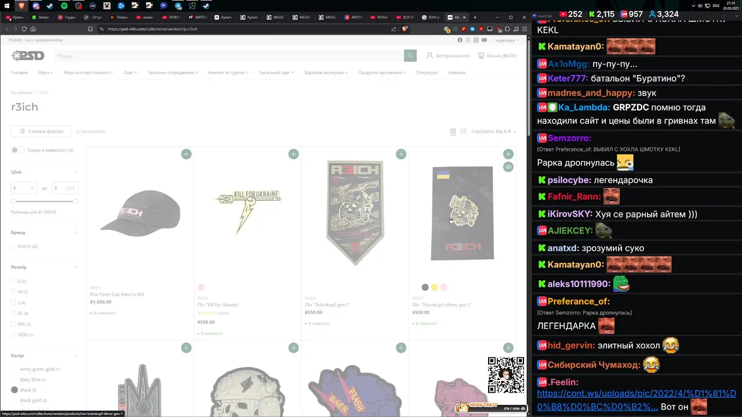The width and height of the screenshot is (742, 417).
Task: Click the green search magnifier button
Action: (410, 56)
